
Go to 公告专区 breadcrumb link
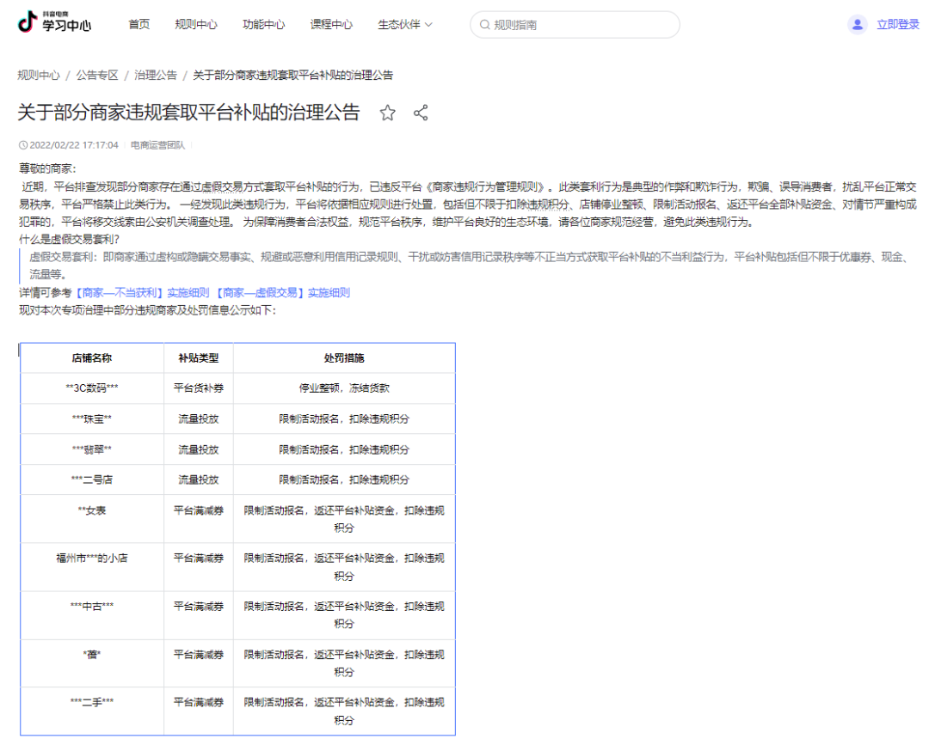[x=97, y=75]
